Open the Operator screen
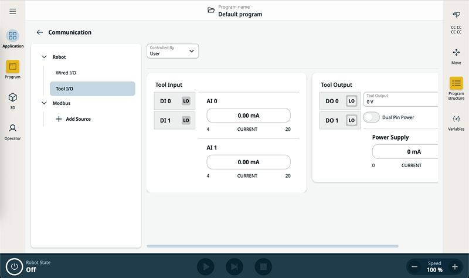Image resolution: width=469 pixels, height=278 pixels. click(x=13, y=131)
